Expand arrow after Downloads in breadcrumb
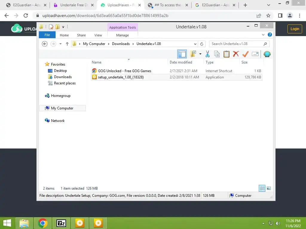Viewport: 306px width, 229px height. tap(133, 44)
